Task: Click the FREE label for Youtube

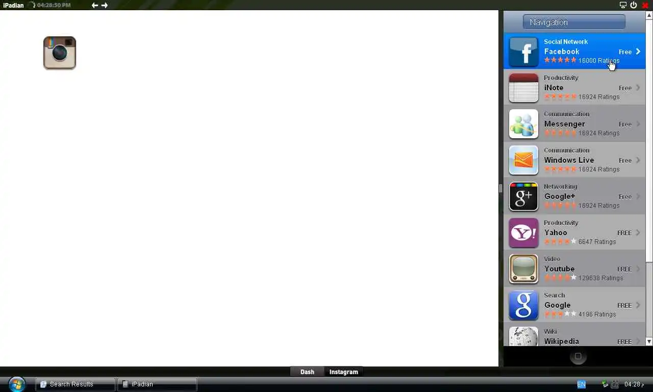Action: coord(624,269)
